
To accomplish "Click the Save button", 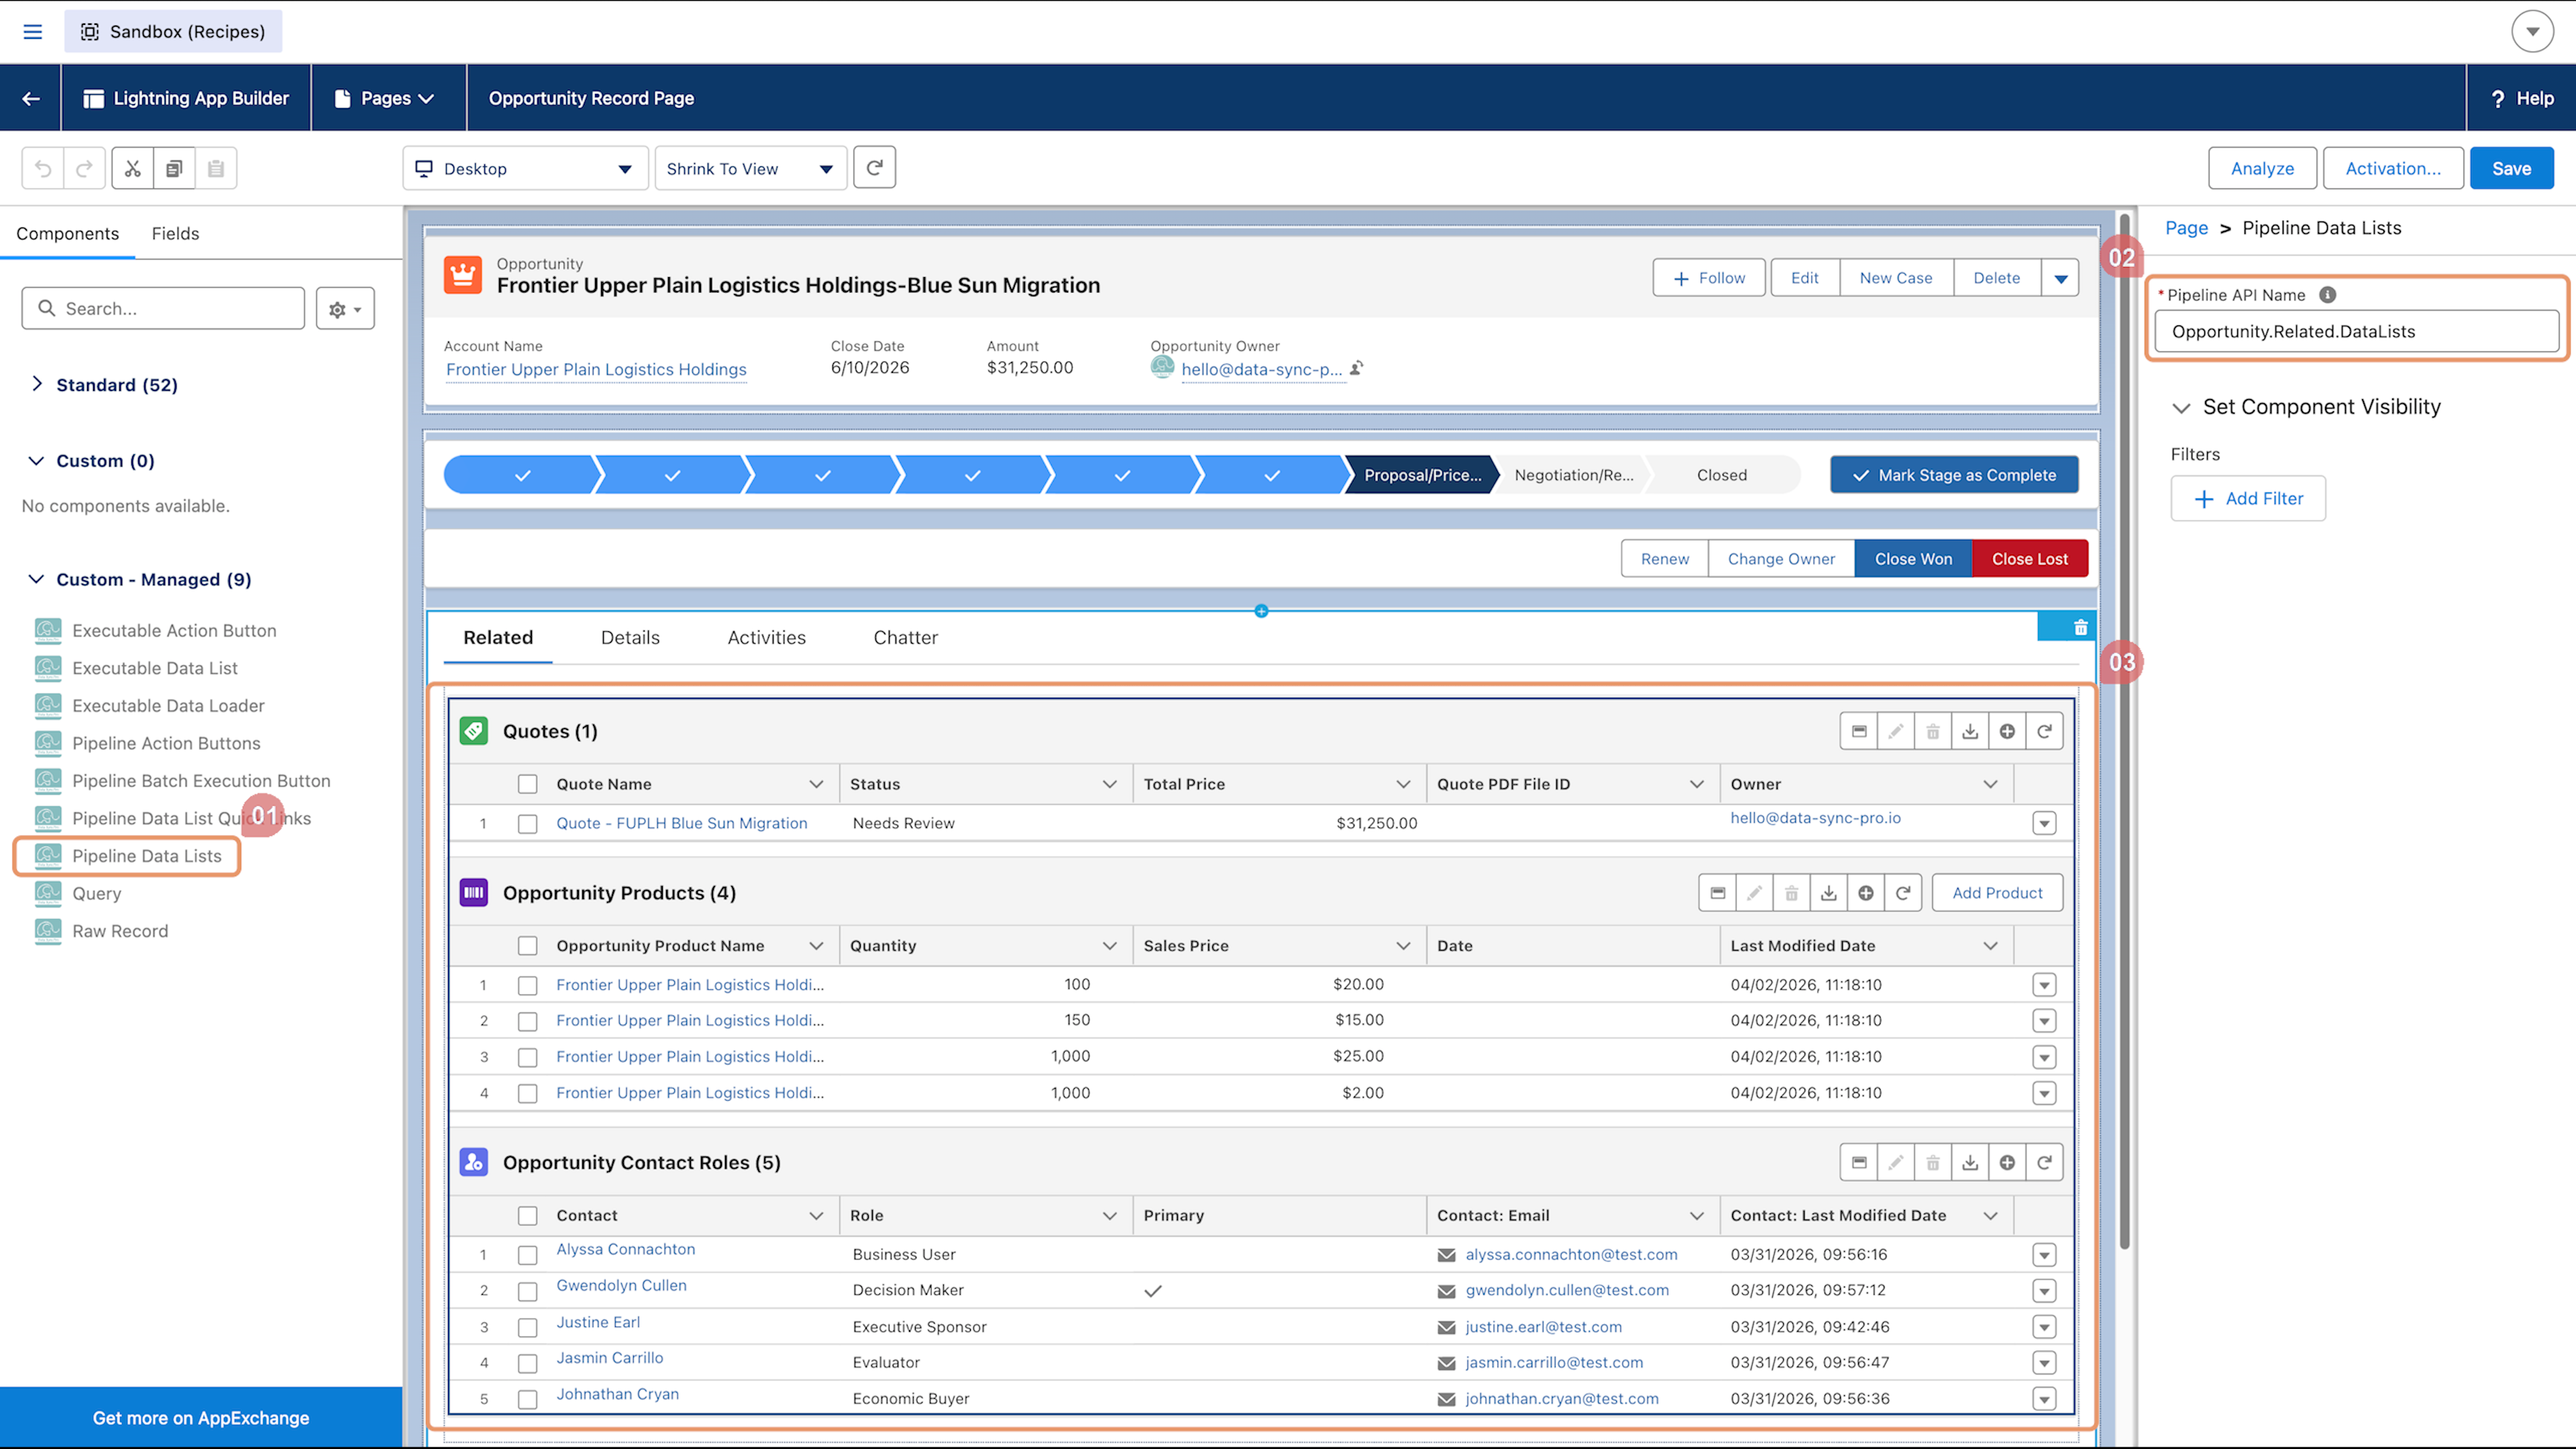I will 2511,168.
